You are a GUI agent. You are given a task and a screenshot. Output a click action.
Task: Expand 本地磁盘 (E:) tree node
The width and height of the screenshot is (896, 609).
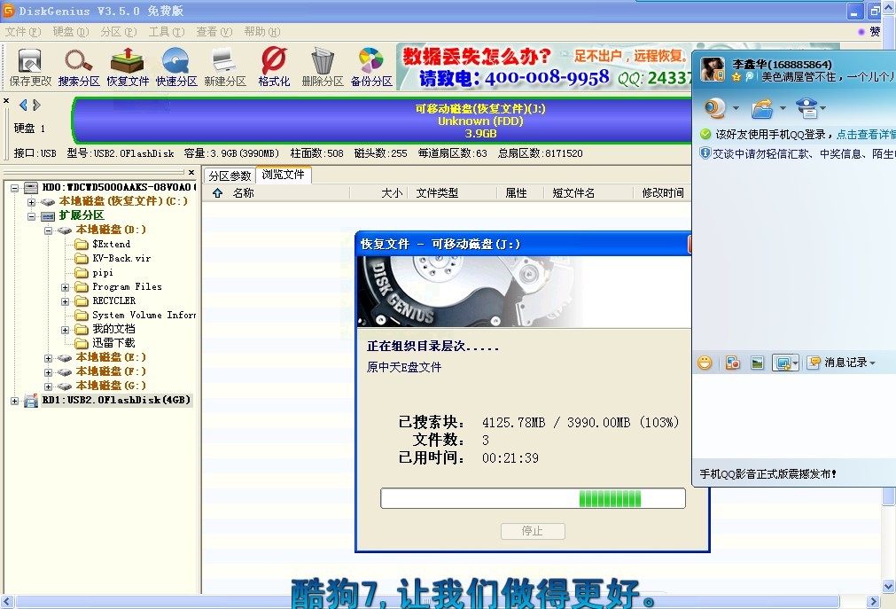pos(49,358)
